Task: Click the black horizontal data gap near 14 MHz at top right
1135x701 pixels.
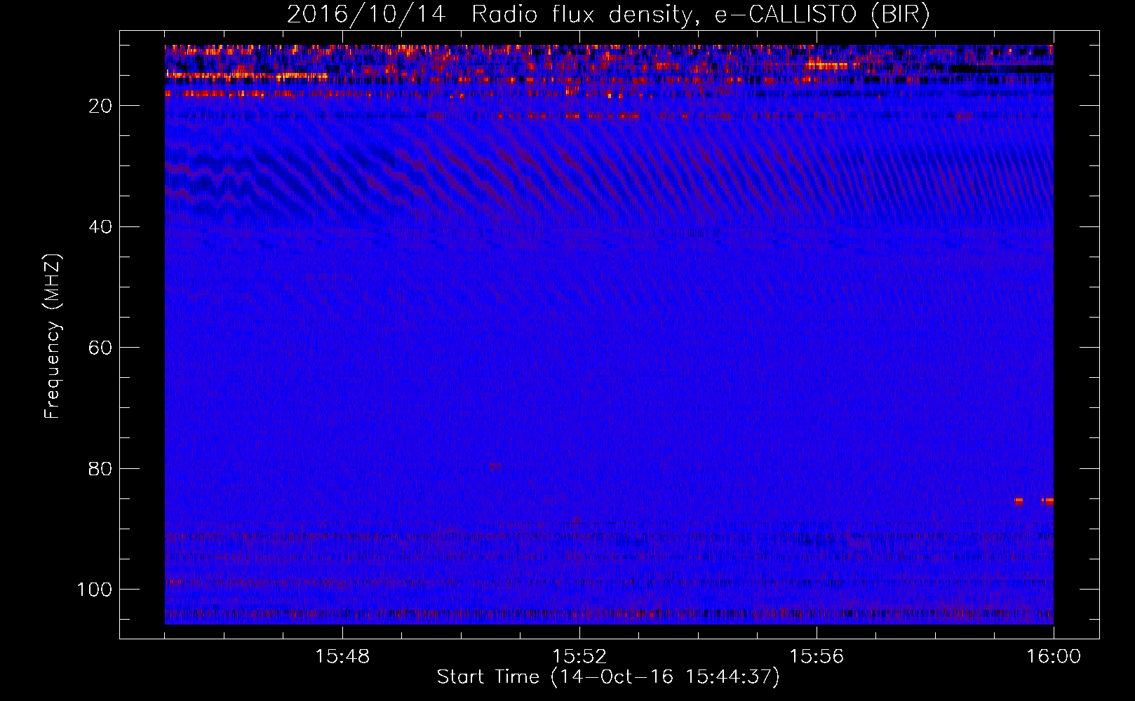Action: click(x=1002, y=69)
